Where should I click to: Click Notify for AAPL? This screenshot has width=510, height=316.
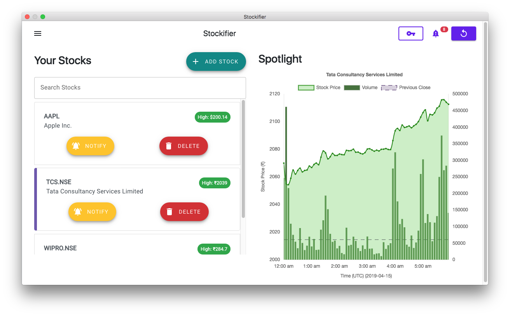point(90,146)
